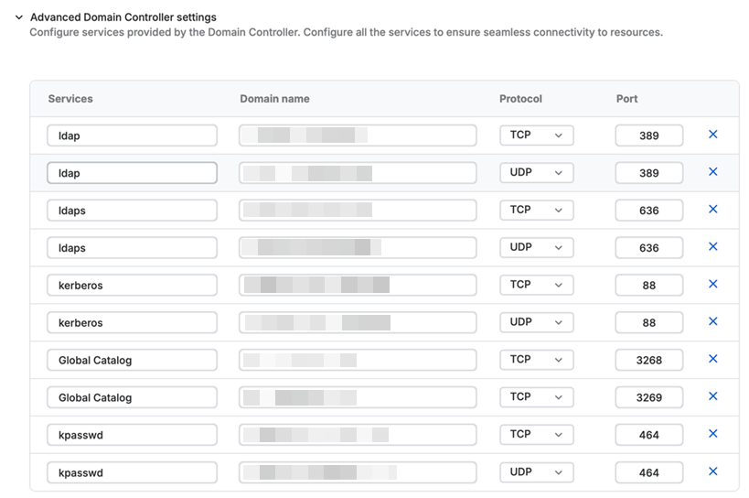Image resolution: width=749 pixels, height=498 pixels.
Task: Click the kerberos service name in TCP row
Action: 132,286
